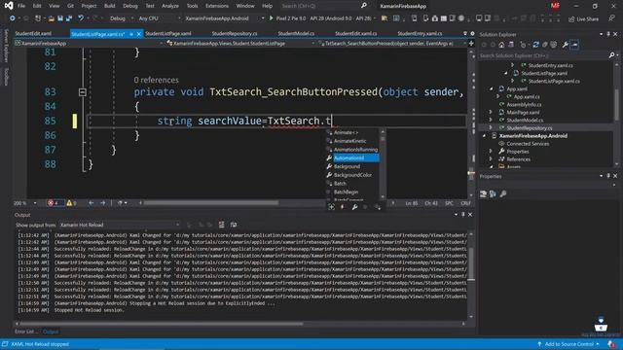Screen dimensions: 623x350
Task: Open the Debug menu
Action: [129, 6]
